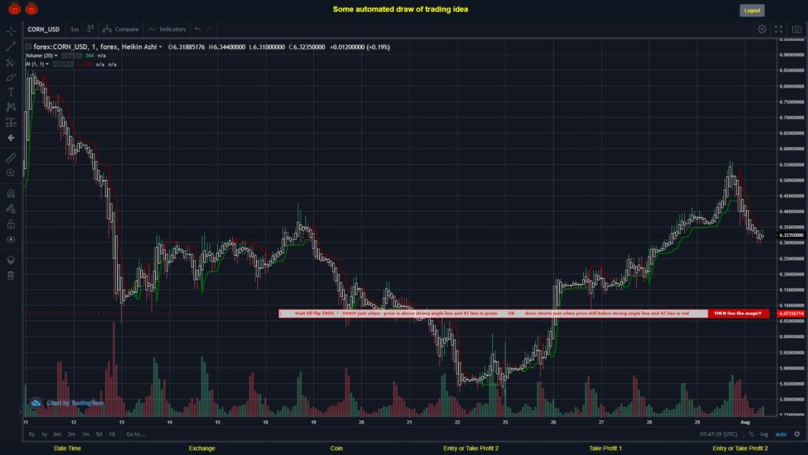Select the Text annotation tool
Viewport: 808px width, 455px height.
(x=11, y=92)
